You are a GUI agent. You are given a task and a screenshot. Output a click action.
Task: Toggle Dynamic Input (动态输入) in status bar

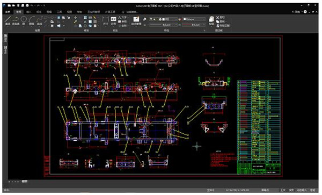[302, 190]
